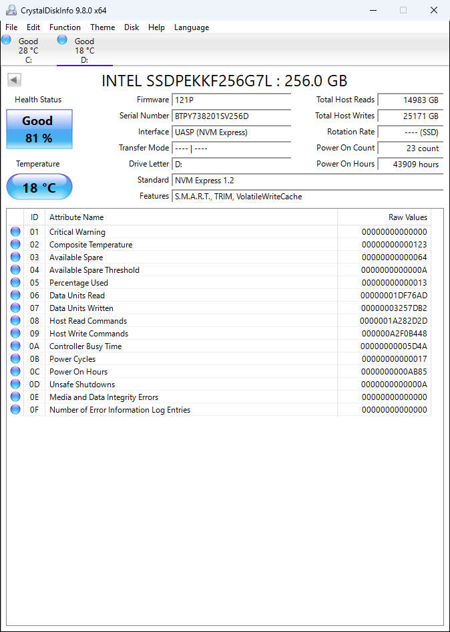The width and height of the screenshot is (450, 632).
Task: Click the Attribute Name column header
Action: [x=191, y=217]
